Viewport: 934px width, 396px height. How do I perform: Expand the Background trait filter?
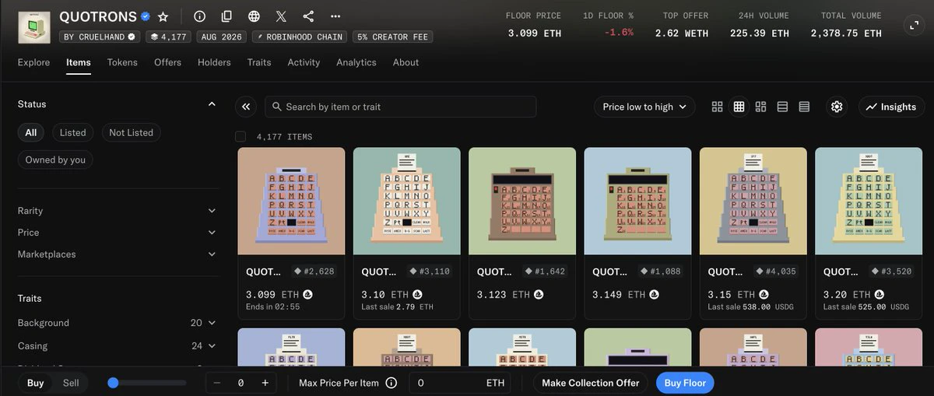click(x=117, y=323)
